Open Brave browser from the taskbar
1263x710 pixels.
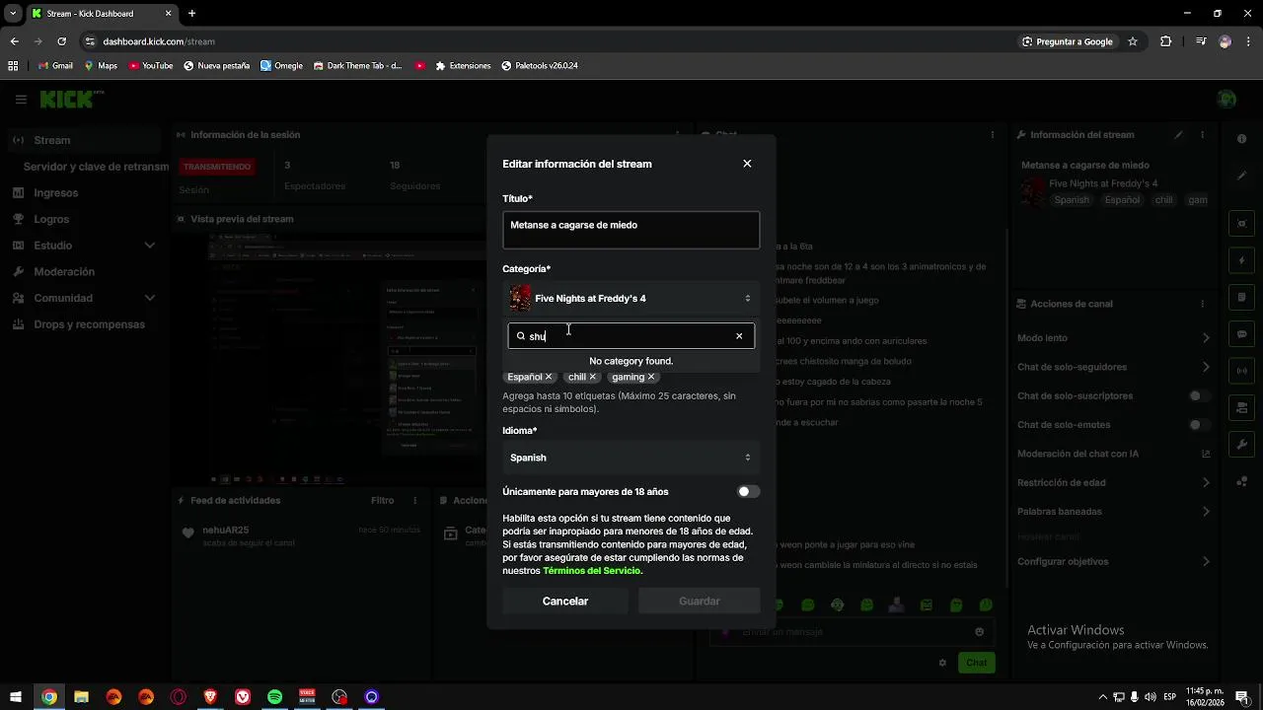210,697
